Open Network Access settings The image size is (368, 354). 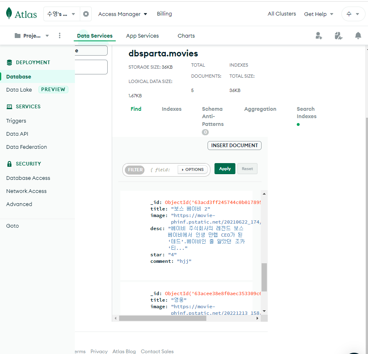(26, 191)
